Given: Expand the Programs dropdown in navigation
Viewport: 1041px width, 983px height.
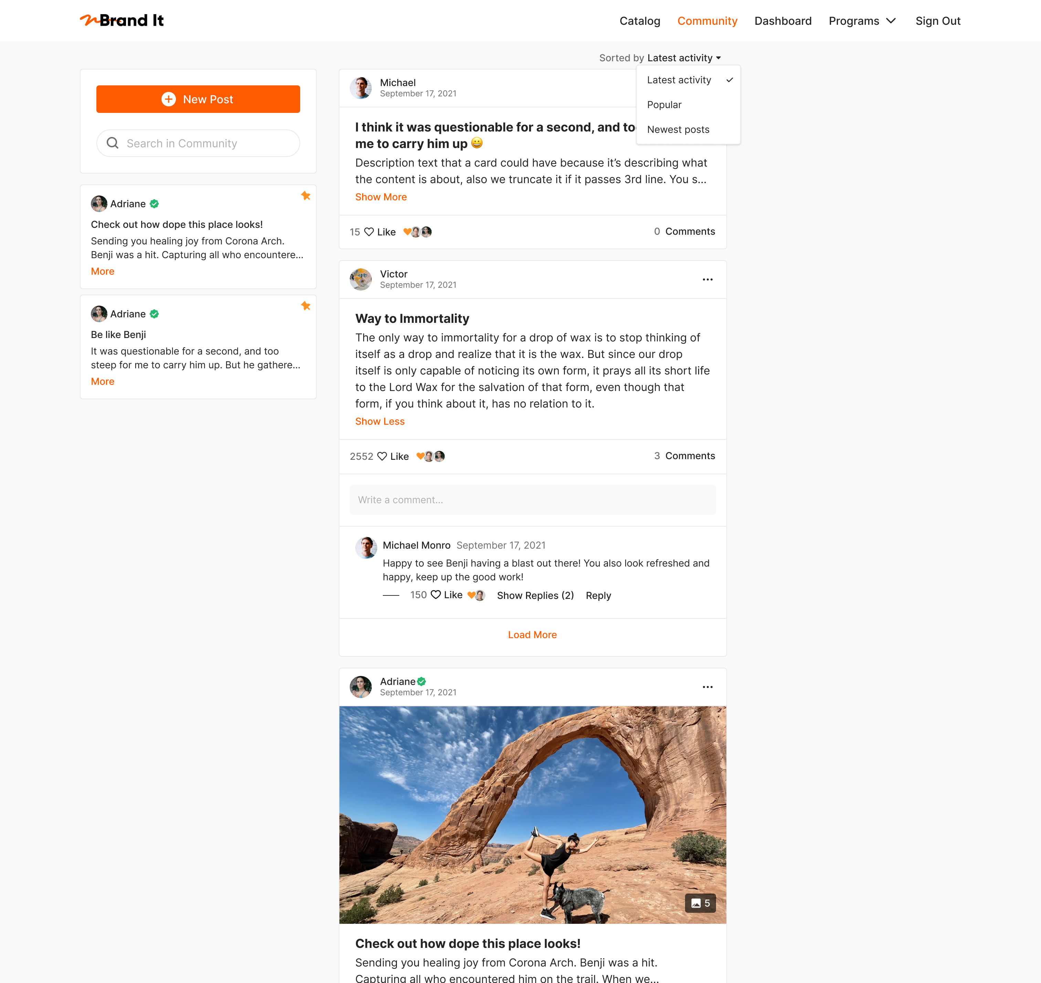Looking at the screenshot, I should pos(862,21).
